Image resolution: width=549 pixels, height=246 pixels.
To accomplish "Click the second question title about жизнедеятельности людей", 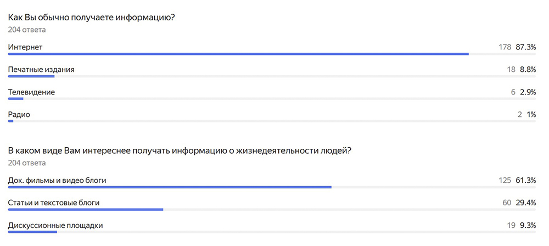I will click(179, 151).
